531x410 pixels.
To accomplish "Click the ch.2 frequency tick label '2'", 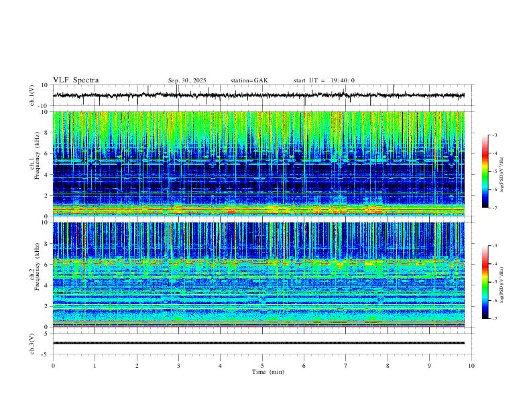I will point(47,306).
